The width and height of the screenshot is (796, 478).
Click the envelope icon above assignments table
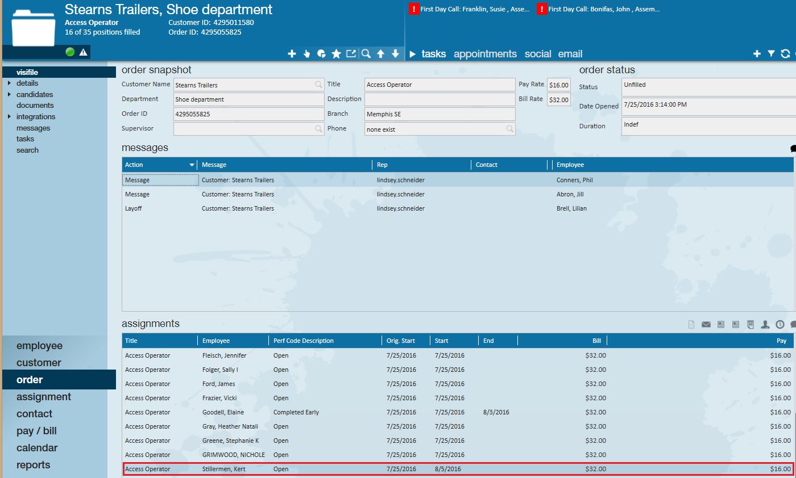(706, 324)
